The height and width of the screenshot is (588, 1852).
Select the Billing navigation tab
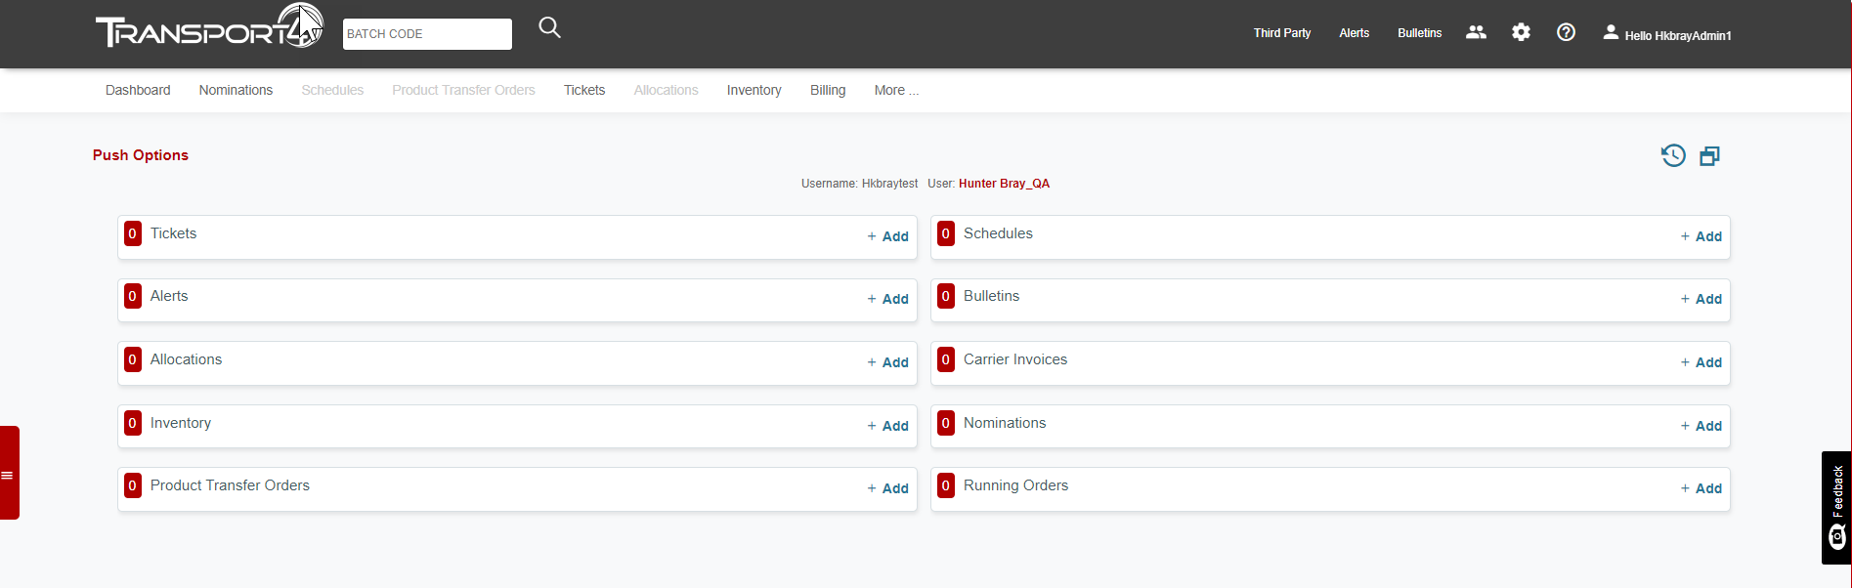tap(827, 90)
